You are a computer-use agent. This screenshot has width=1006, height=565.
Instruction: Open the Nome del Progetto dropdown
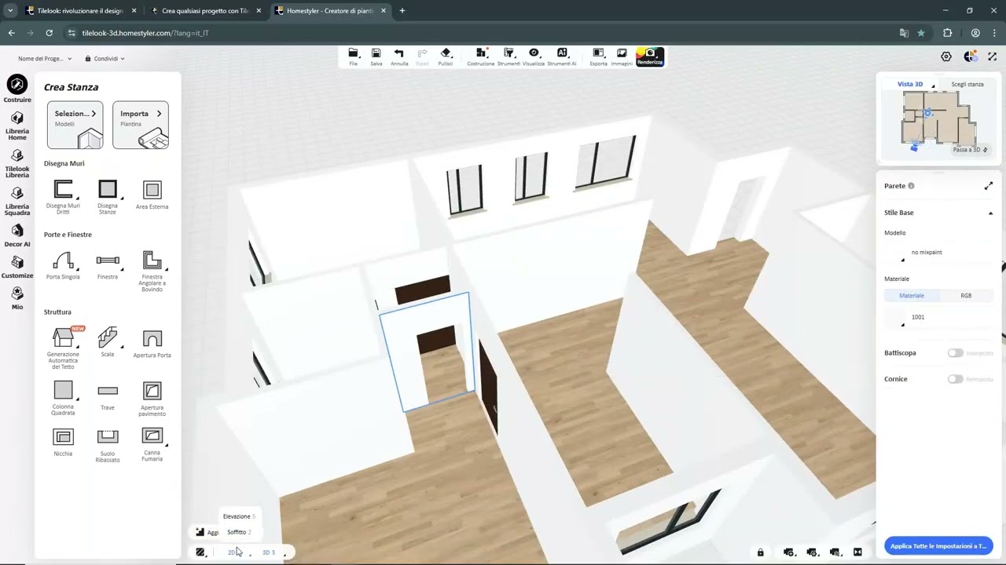click(x=45, y=59)
